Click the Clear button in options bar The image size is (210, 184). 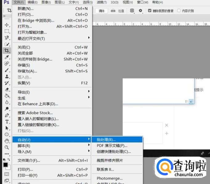coord(102,11)
